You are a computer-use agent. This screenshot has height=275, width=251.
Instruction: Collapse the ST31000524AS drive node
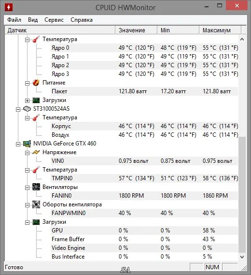click(x=18, y=109)
